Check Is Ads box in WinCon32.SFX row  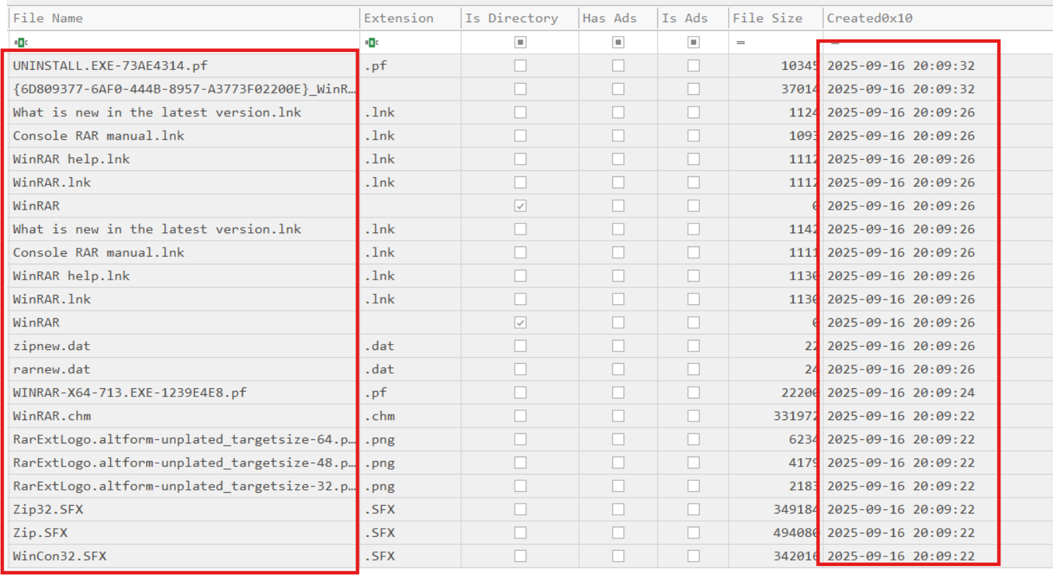tap(693, 556)
